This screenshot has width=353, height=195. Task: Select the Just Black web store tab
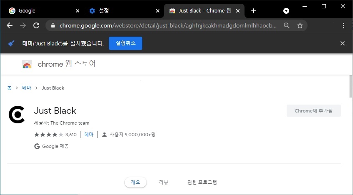coord(204,11)
